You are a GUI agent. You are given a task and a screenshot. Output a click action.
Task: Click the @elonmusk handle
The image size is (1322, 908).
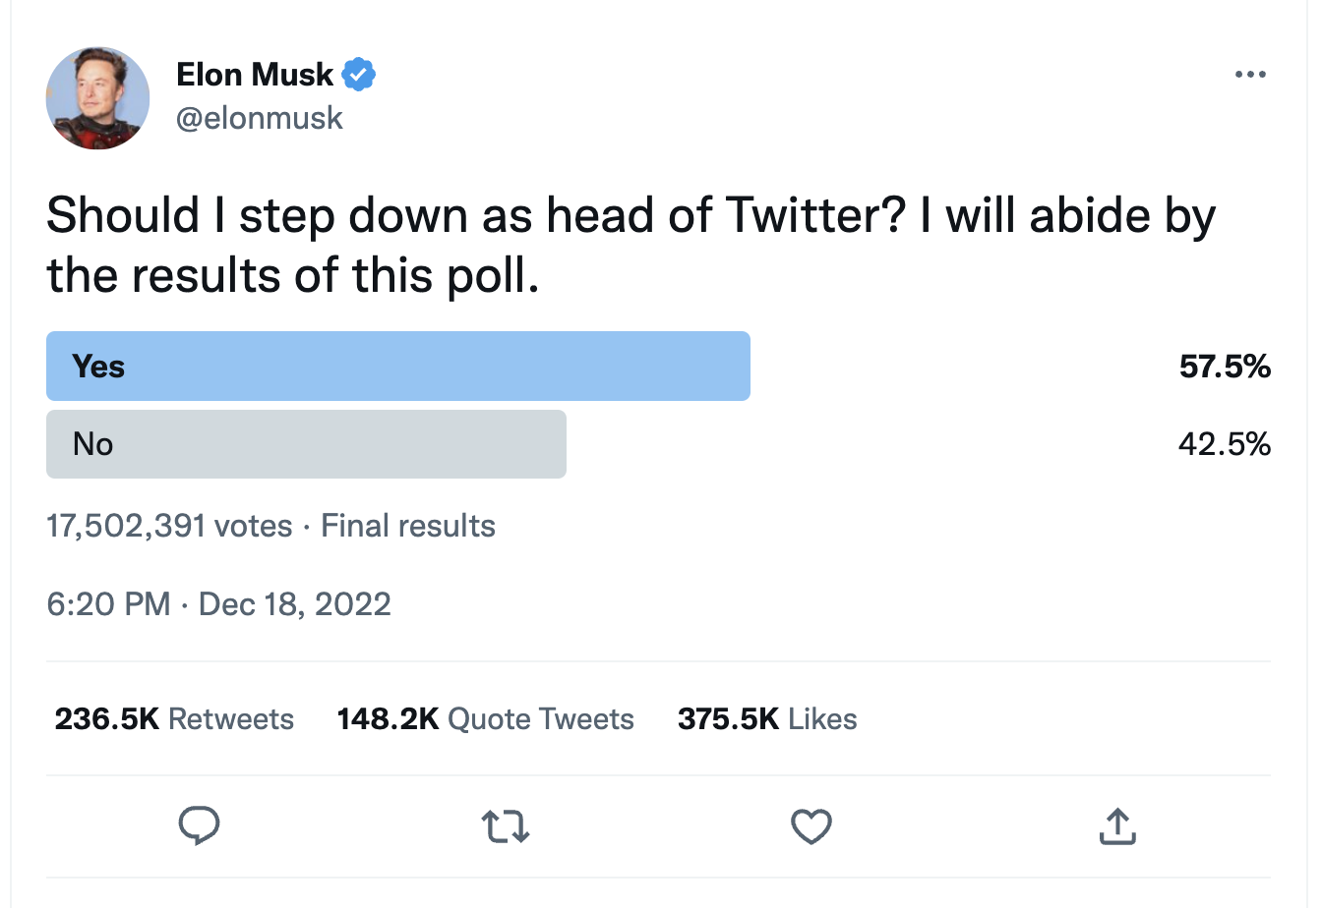point(260,118)
